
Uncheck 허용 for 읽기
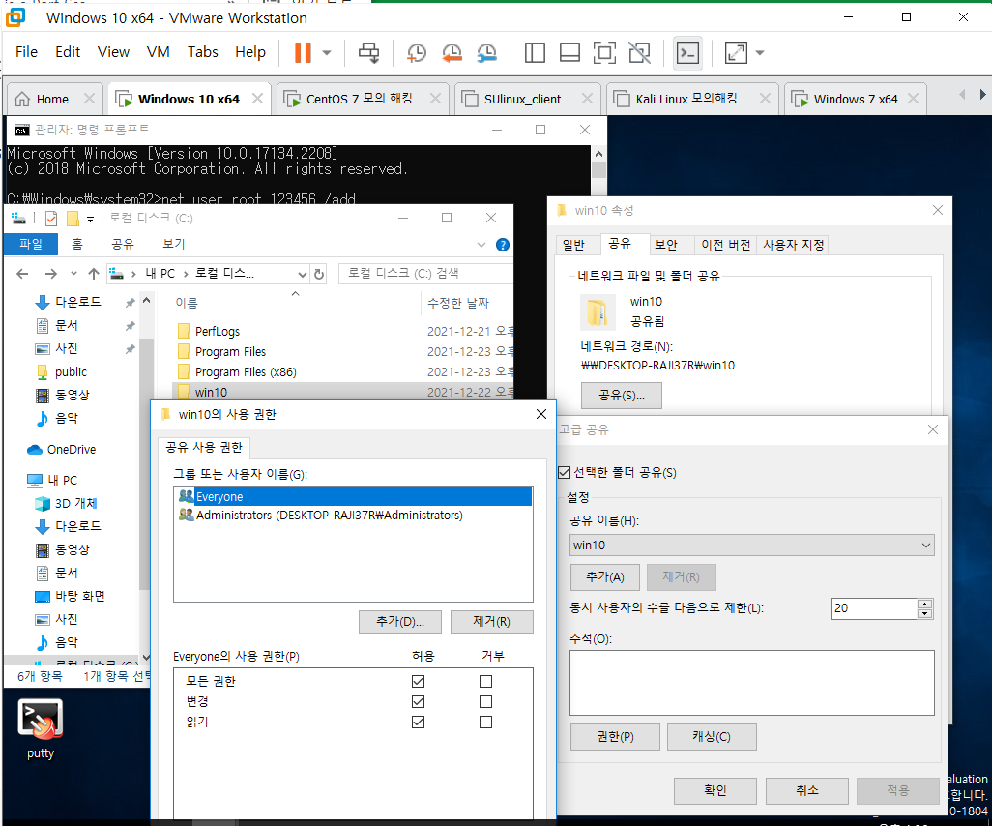pyautogui.click(x=419, y=722)
